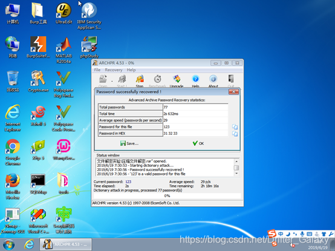Screen dimensions: 335x251
Task: Click the About toolbar icon
Action: pyautogui.click(x=213, y=81)
